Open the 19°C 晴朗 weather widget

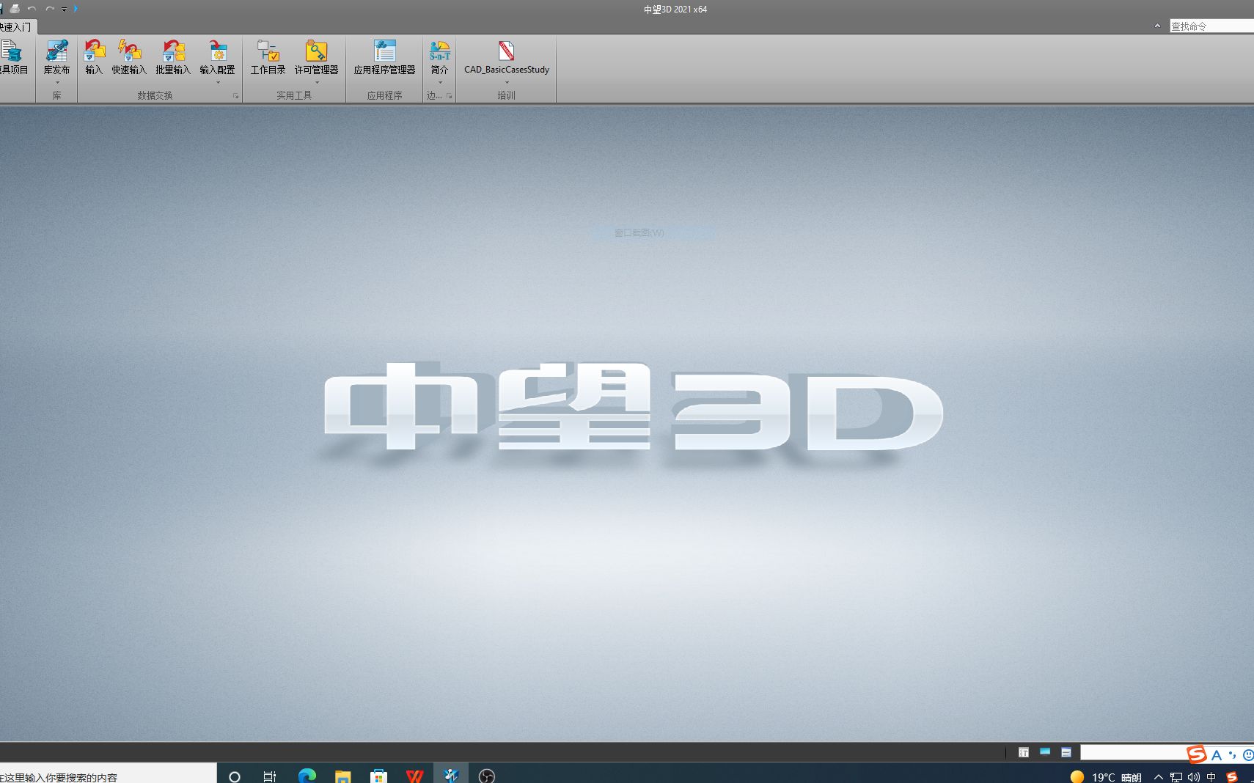click(1106, 776)
